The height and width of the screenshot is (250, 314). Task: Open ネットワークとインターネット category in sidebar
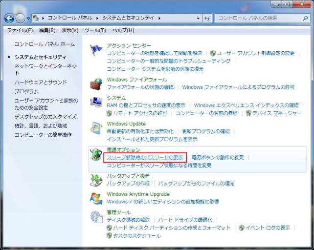[45, 70]
